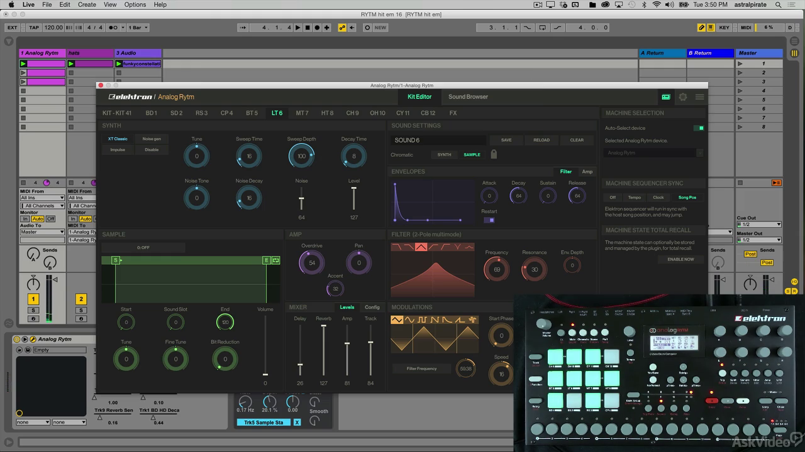Select the band-stop filter type icon

[x=457, y=247]
